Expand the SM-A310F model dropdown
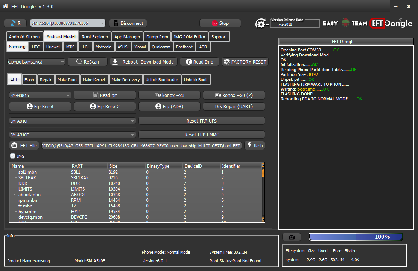Viewport: 418px width, 271px height. point(73,135)
